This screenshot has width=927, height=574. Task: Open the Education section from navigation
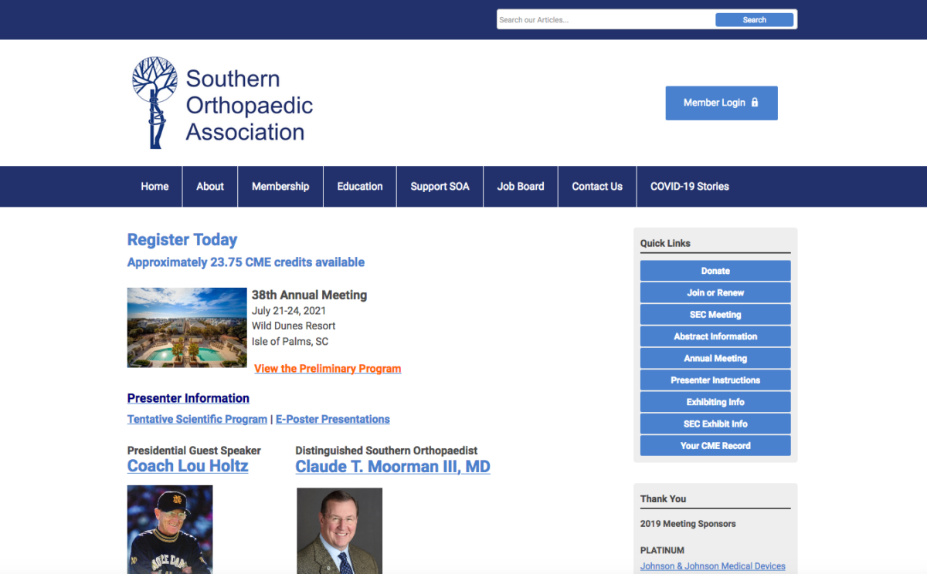[360, 186]
